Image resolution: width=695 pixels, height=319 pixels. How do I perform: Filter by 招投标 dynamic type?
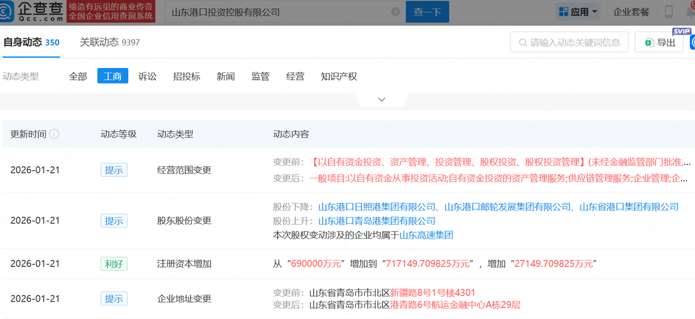coord(187,76)
